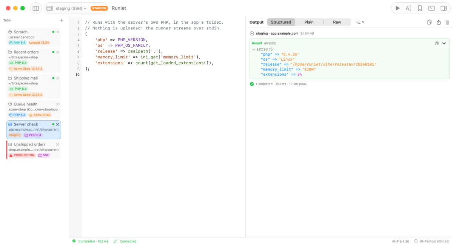453x245 pixels.
Task: Click the "Linux" value in result
Action: (x=287, y=59)
